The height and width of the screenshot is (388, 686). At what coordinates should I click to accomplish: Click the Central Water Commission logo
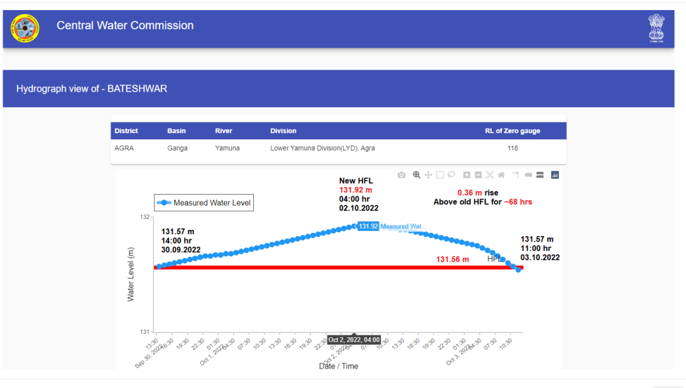tap(25, 27)
